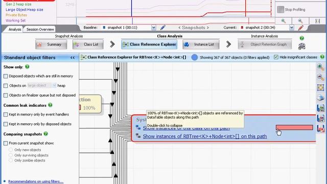Image resolution: width=327 pixels, height=184 pixels.
Task: Export graph as PDF icon
Action: 320,128
